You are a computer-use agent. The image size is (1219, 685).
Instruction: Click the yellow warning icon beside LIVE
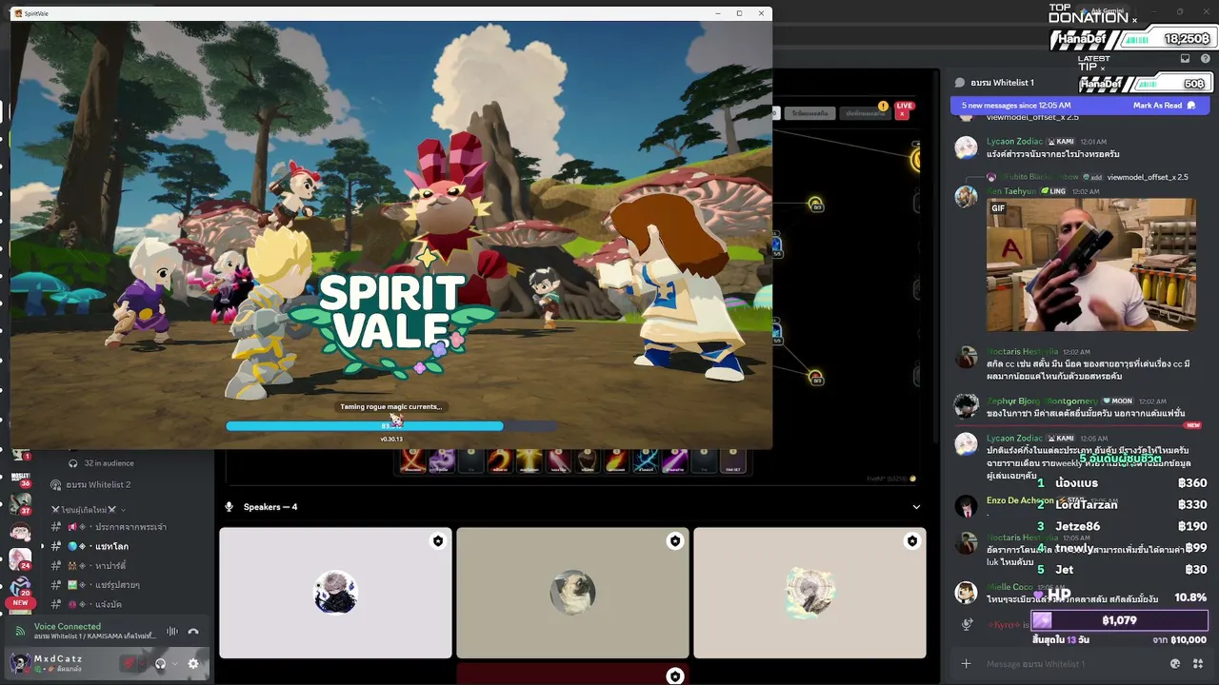pyautogui.click(x=883, y=106)
